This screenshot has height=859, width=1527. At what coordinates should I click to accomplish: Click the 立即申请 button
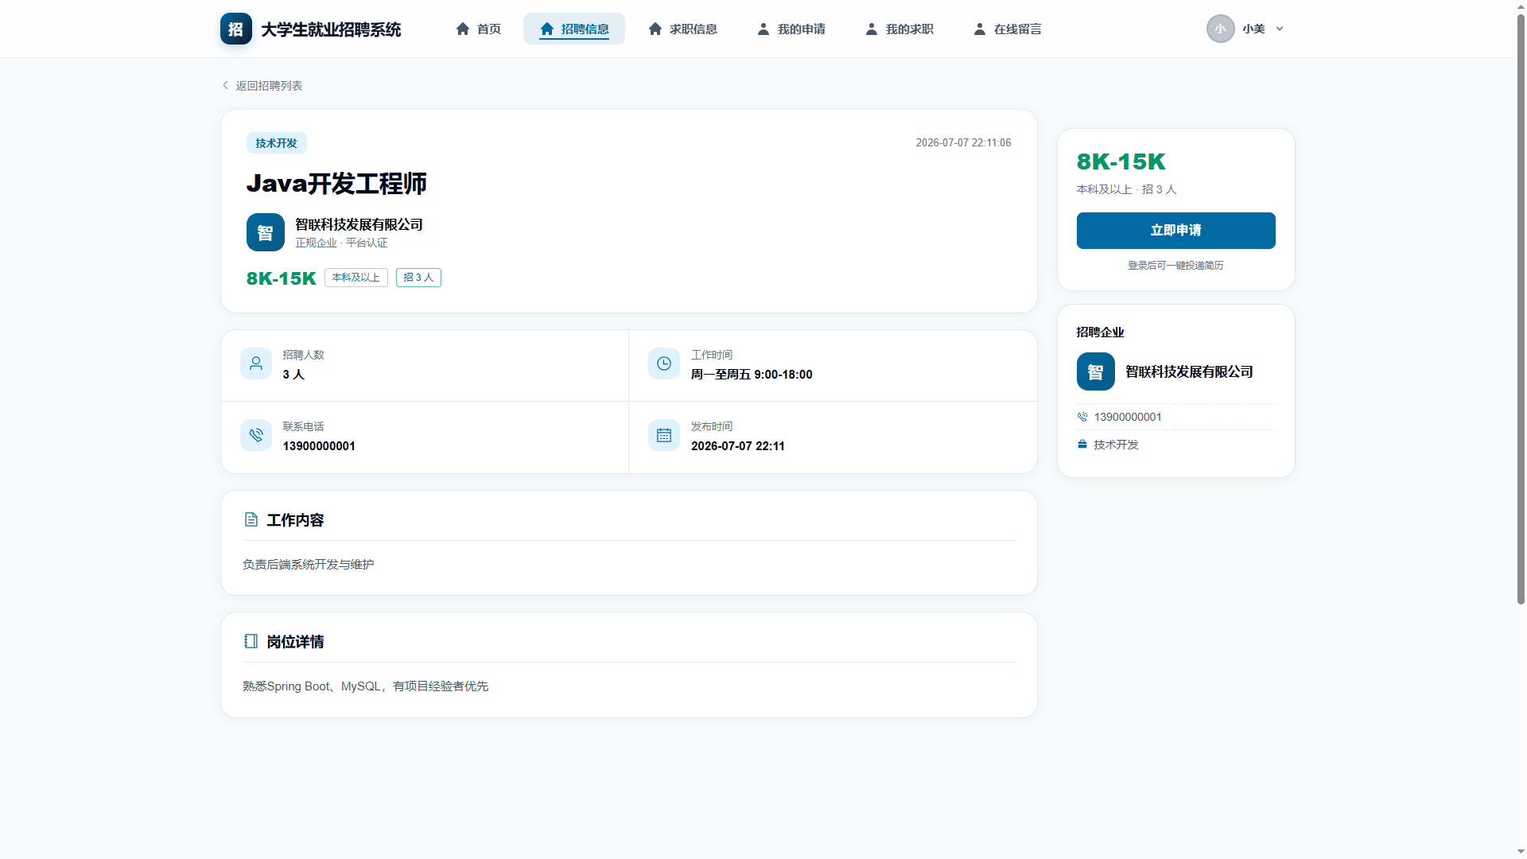[x=1176, y=231]
